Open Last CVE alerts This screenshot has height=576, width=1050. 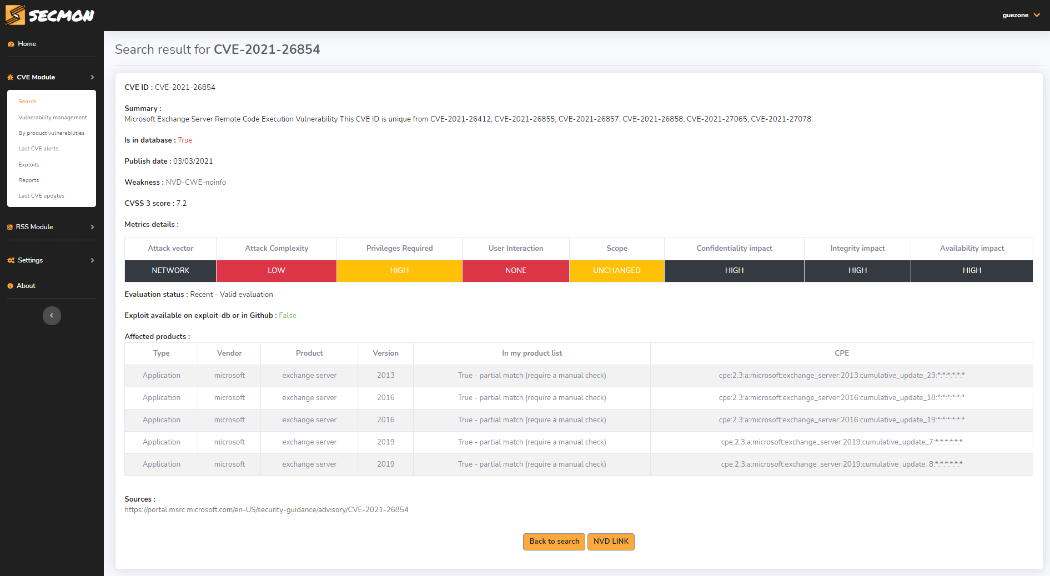click(38, 149)
